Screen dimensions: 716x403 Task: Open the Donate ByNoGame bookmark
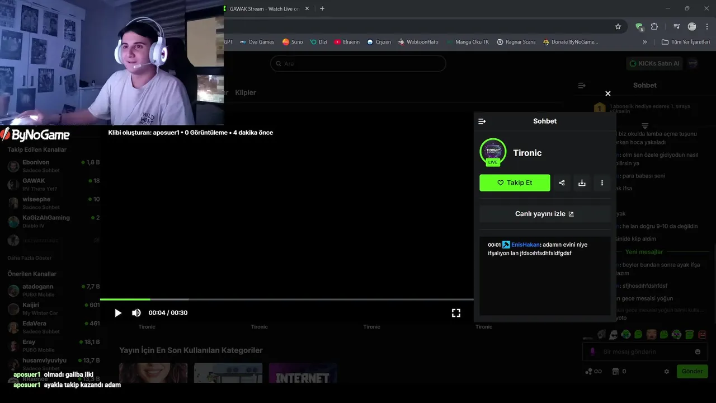click(x=571, y=42)
